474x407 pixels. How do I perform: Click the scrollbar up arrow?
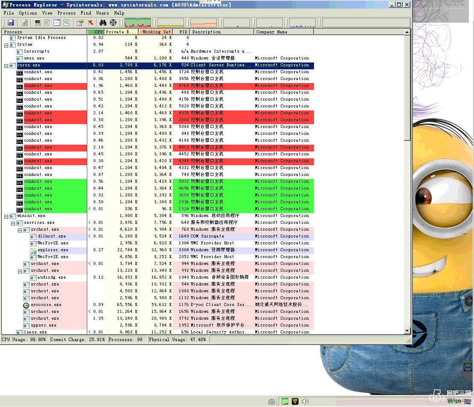407,32
